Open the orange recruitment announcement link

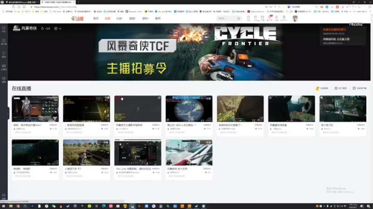coord(334,30)
